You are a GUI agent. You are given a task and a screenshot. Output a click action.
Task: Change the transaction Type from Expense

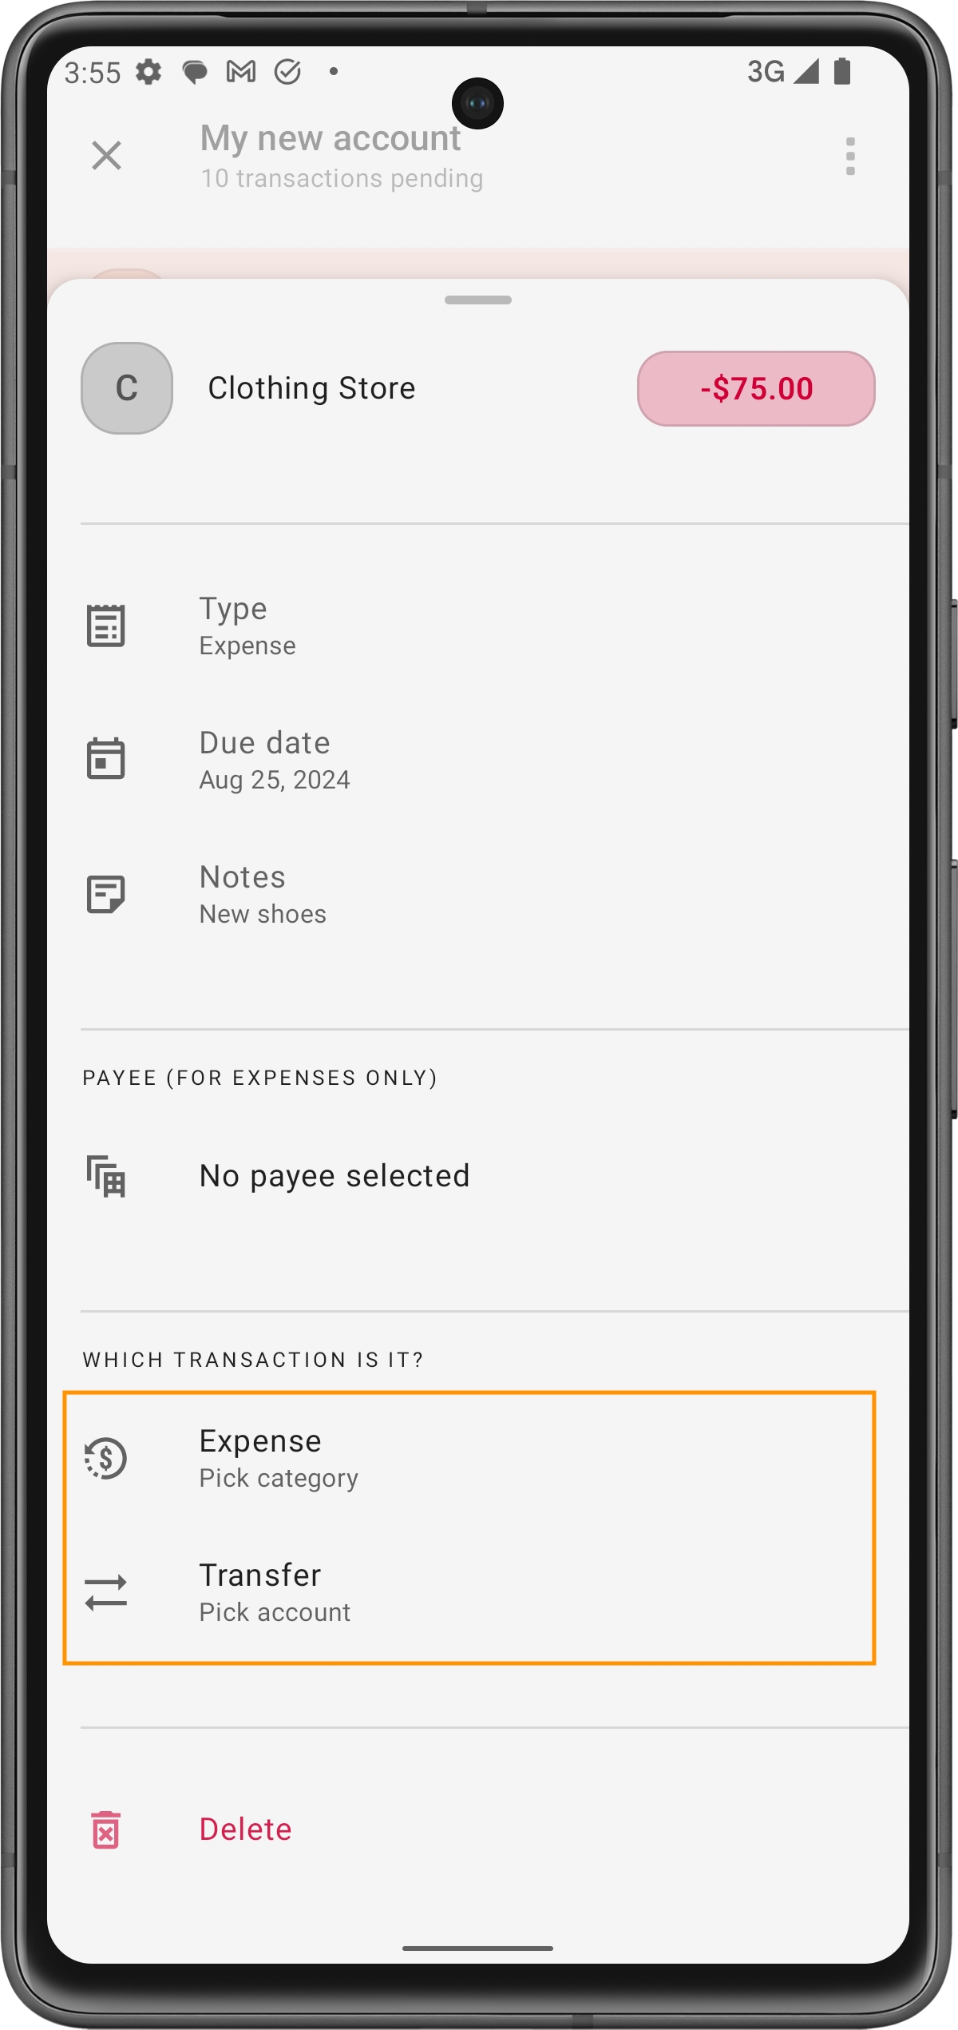(x=477, y=626)
